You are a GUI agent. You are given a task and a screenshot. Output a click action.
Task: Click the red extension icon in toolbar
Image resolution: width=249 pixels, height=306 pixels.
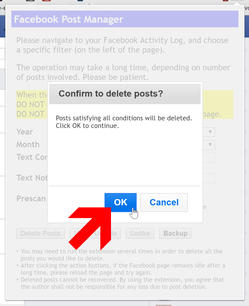click(x=225, y=1)
